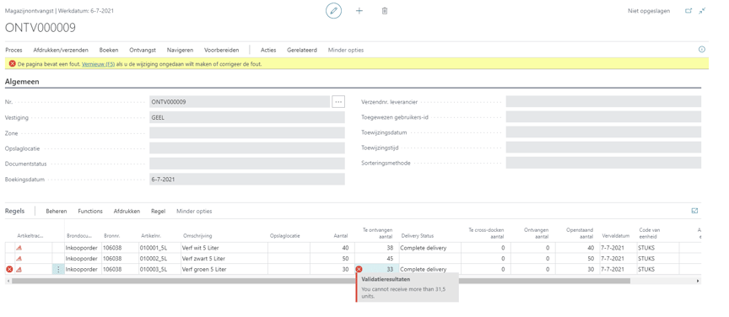Viewport: 729px width, 317px height.
Task: Open Regel menu in Regels section
Action: point(158,211)
